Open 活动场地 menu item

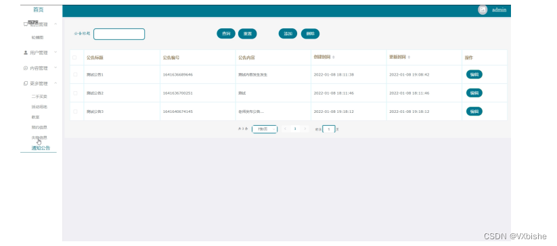pos(39,107)
